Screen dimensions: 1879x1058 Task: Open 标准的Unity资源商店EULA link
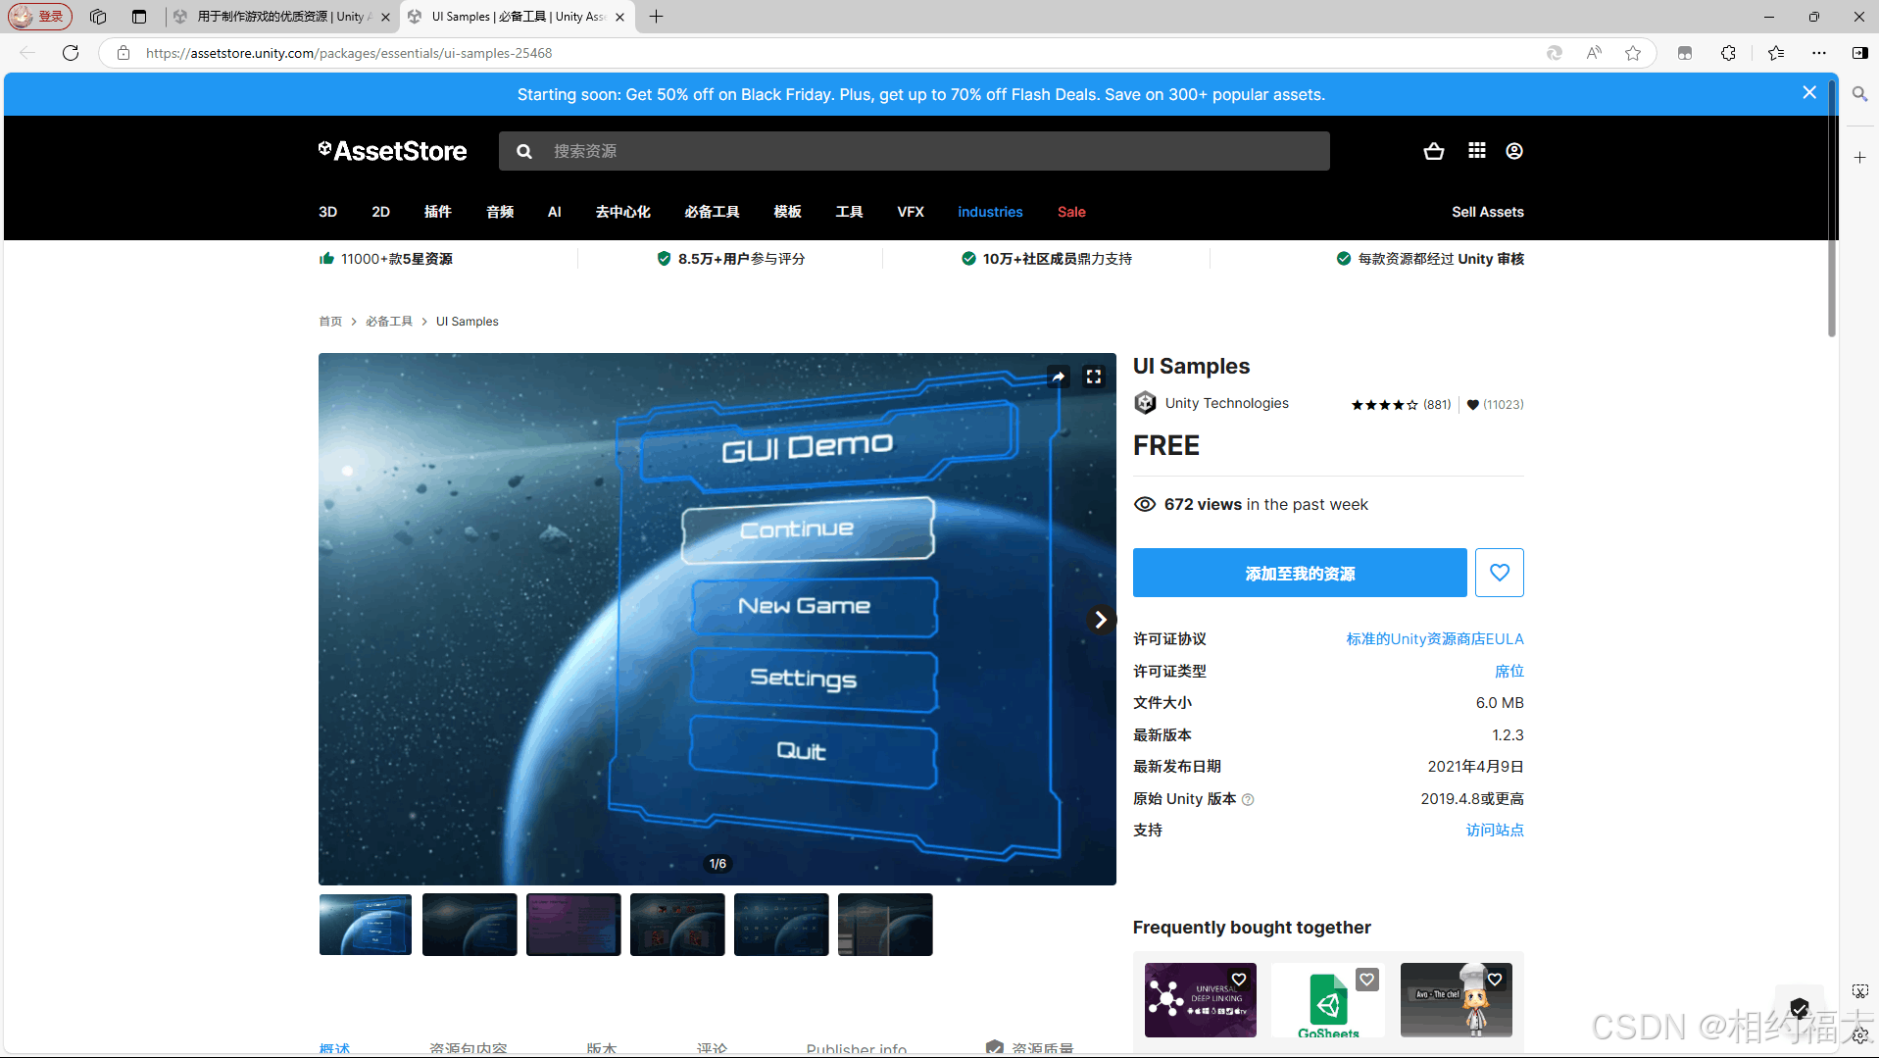click(x=1435, y=639)
